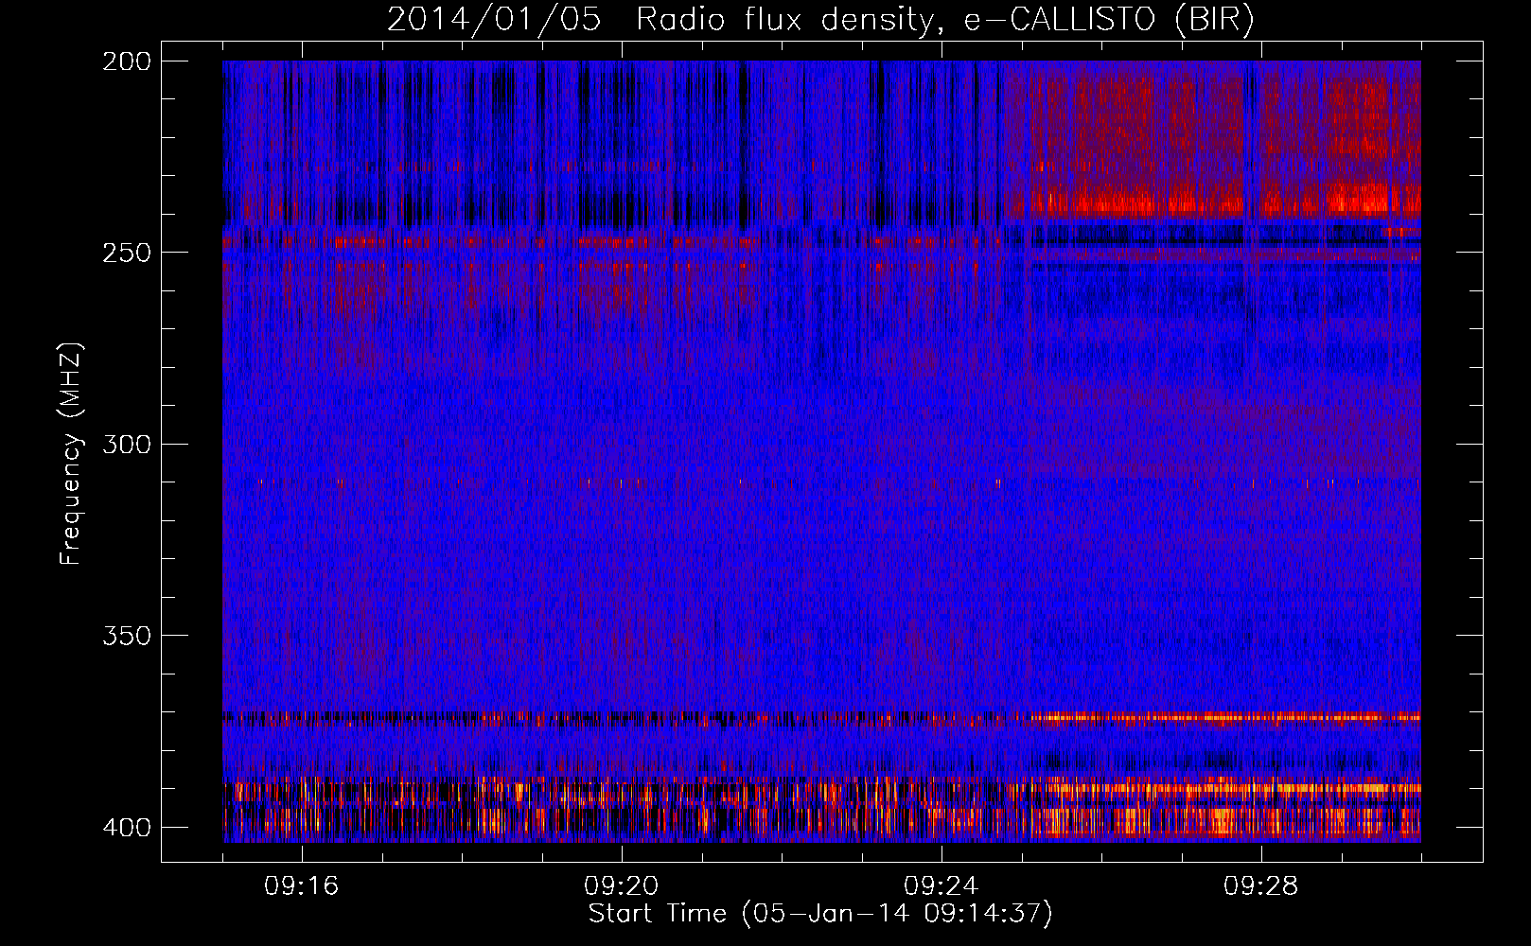Click the 400 frequency tick label
This screenshot has height=946, width=1531.
pos(126,828)
